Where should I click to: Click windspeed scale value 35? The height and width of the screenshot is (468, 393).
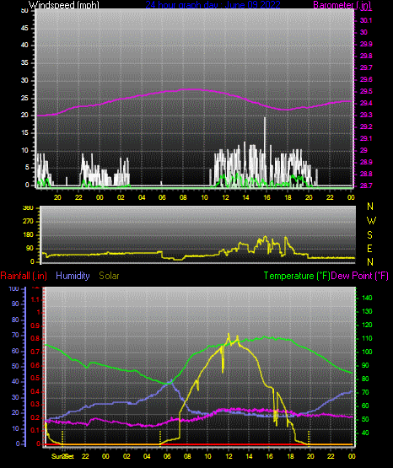tap(24, 63)
